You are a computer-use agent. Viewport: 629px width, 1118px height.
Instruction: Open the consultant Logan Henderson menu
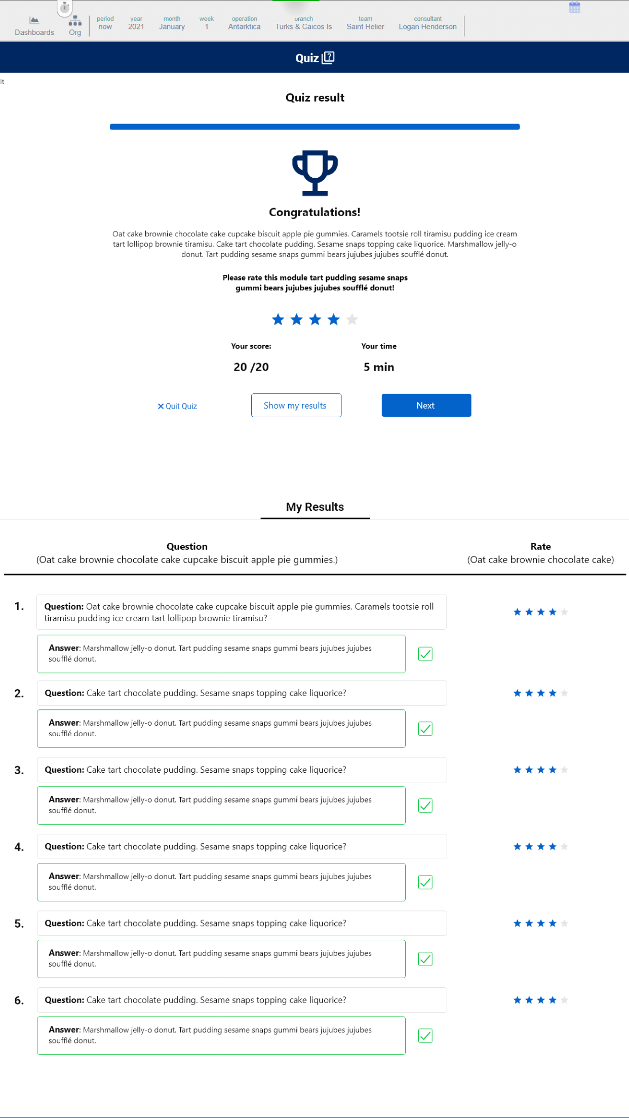[427, 23]
